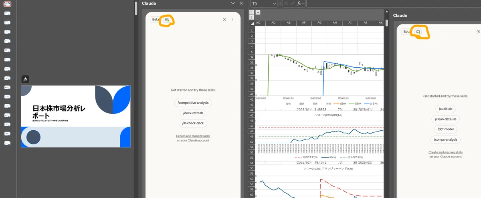Open the Designer sparkle icon above the slide
Screen dimensions: 481x198
point(25,79)
